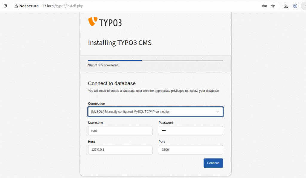The image size is (306, 178).
Task: Reload the page with the browser refresh icon
Action: point(5,6)
